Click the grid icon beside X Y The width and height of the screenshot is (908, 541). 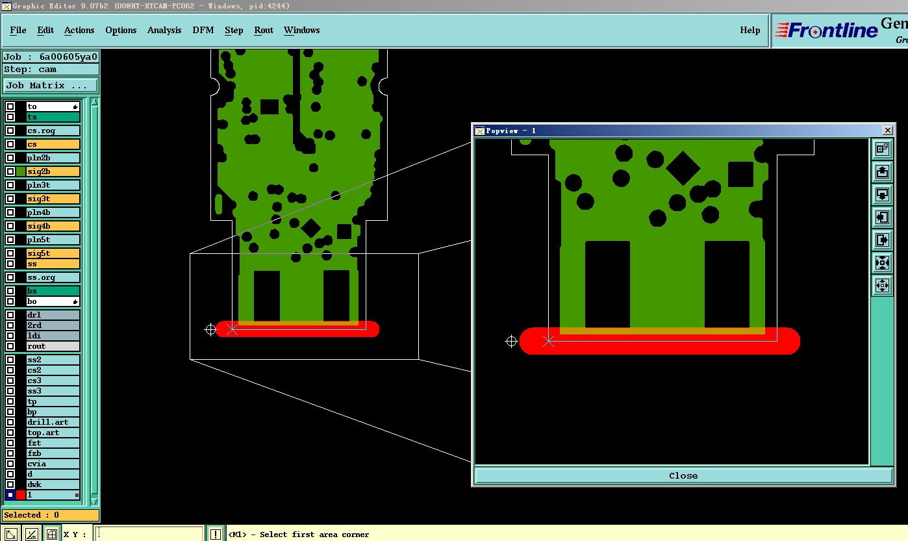tap(51, 534)
